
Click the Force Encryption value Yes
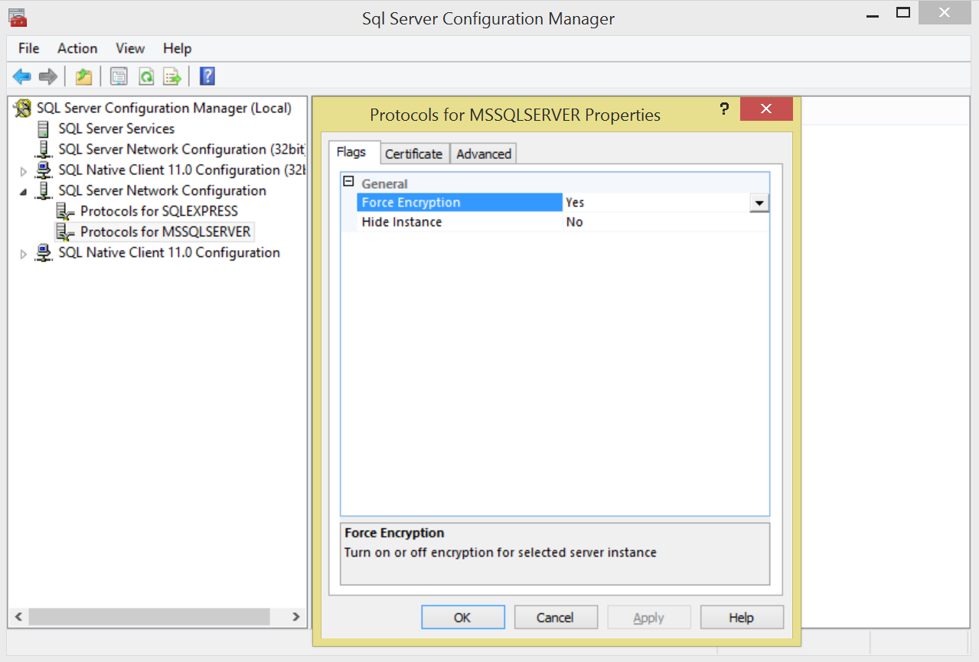575,203
